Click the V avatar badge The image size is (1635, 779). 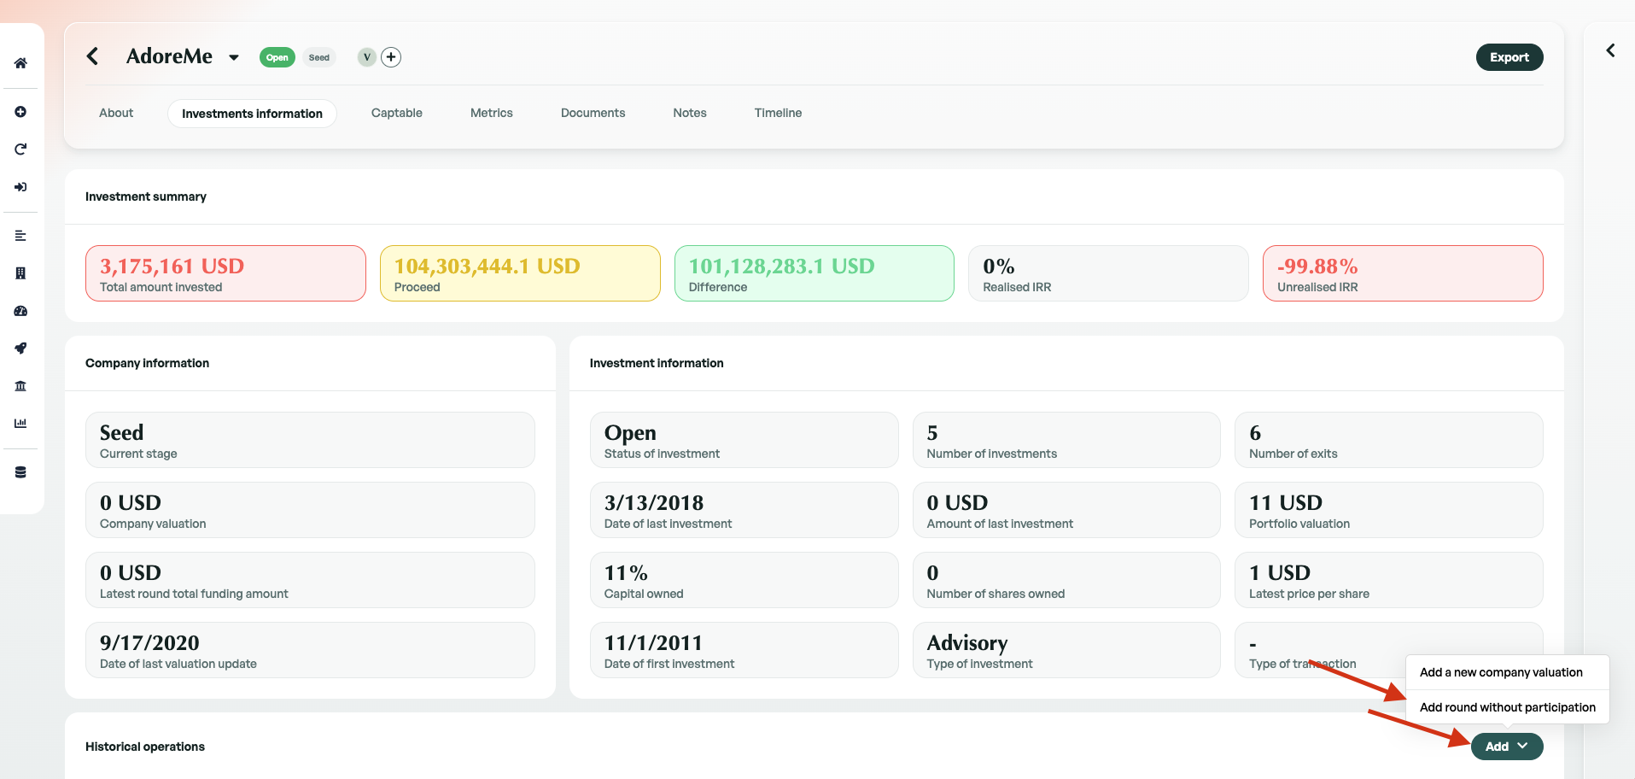367,57
